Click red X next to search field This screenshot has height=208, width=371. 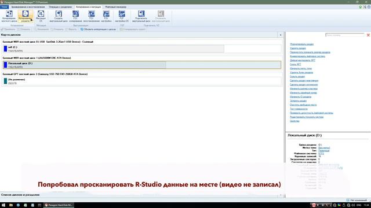click(368, 35)
